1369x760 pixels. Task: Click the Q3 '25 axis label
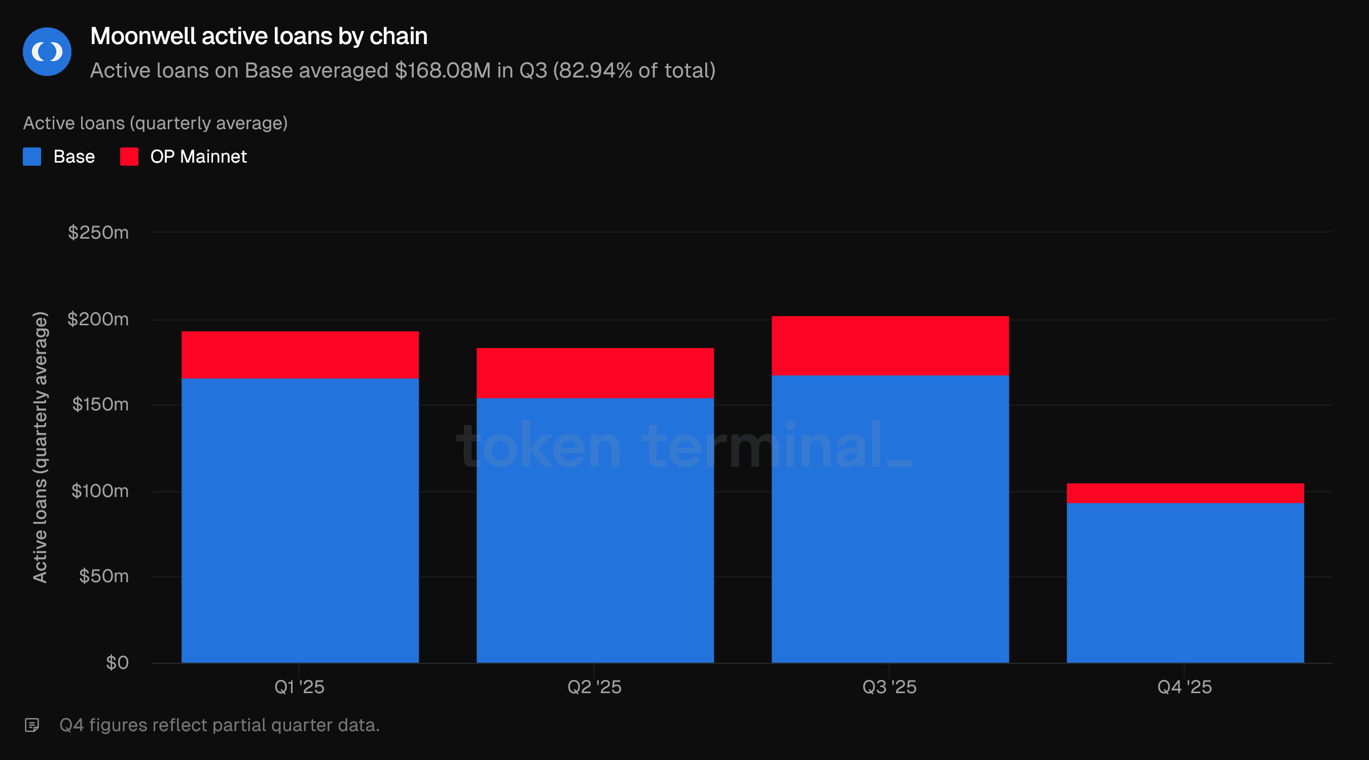pos(889,687)
